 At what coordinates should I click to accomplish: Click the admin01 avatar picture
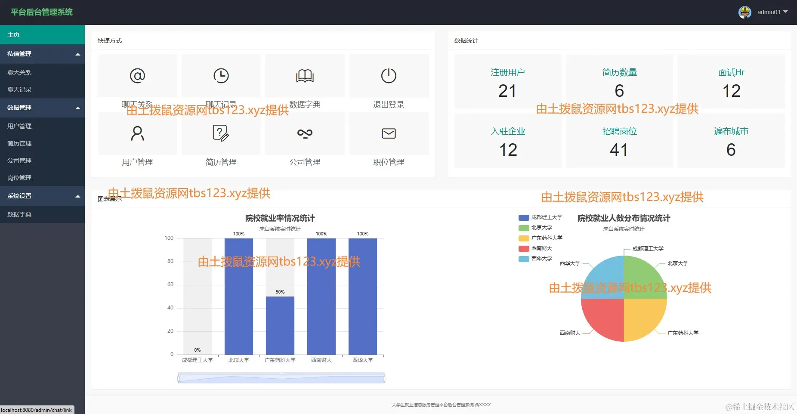click(x=745, y=12)
